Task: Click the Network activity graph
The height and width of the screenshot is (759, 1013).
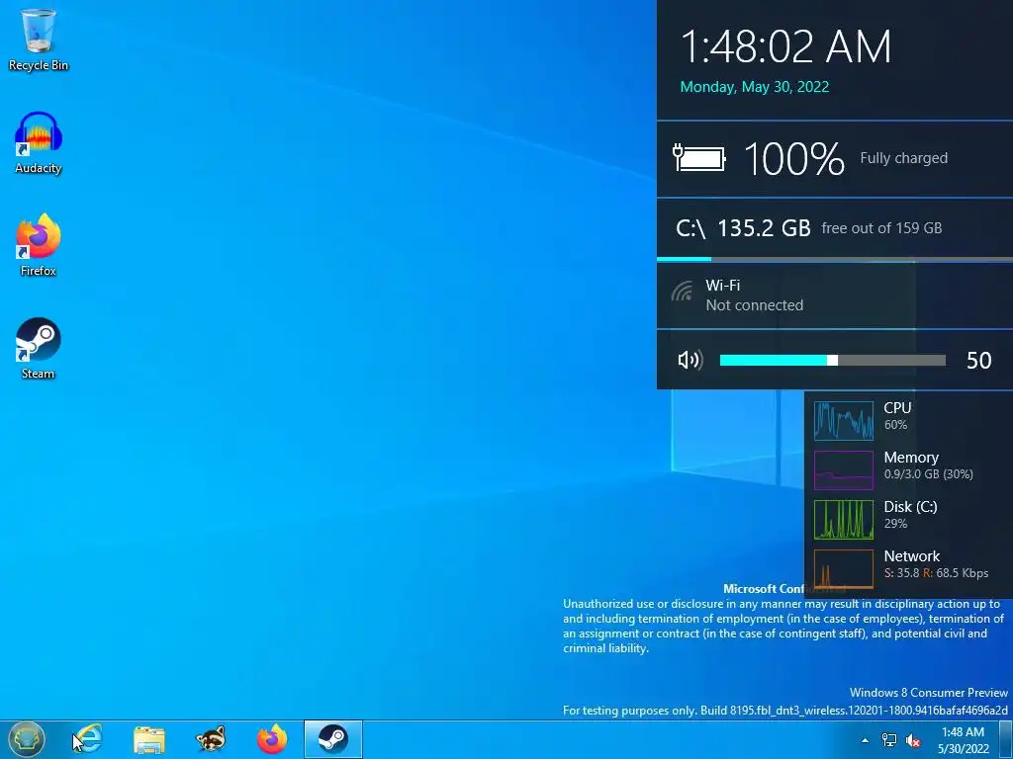Action: (x=844, y=568)
